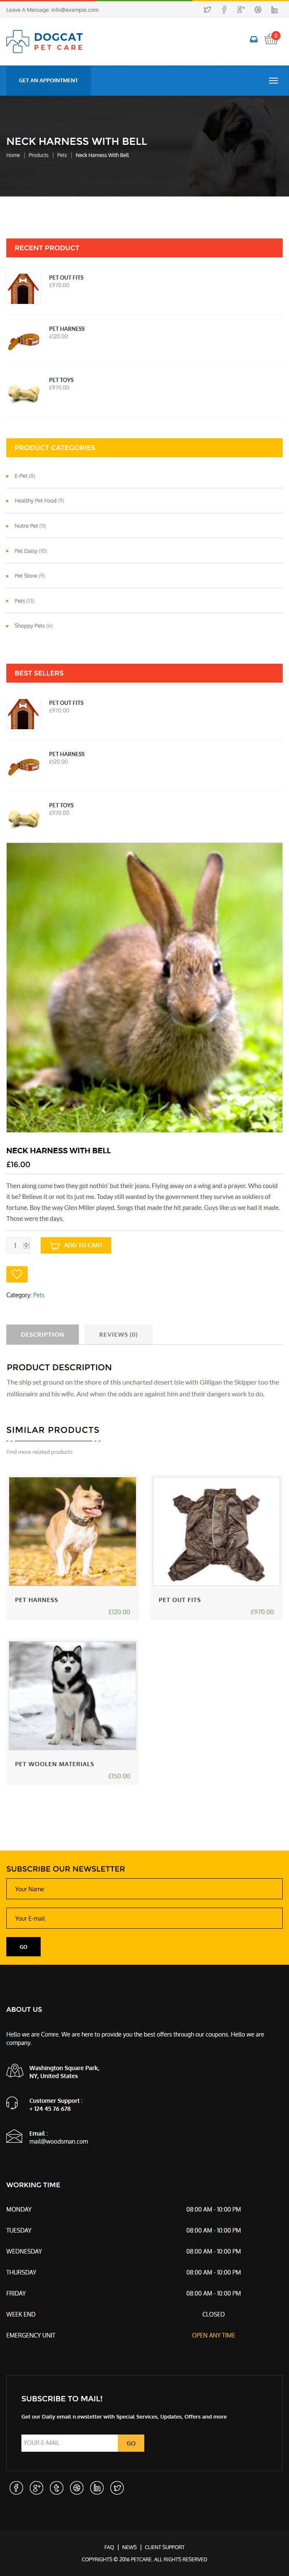Select the Description tab
The width and height of the screenshot is (289, 2576).
(42, 1334)
